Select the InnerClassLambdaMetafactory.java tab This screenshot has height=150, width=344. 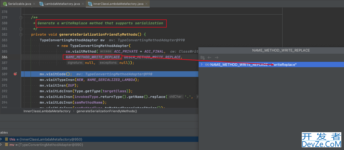pyautogui.click(x=118, y=4)
